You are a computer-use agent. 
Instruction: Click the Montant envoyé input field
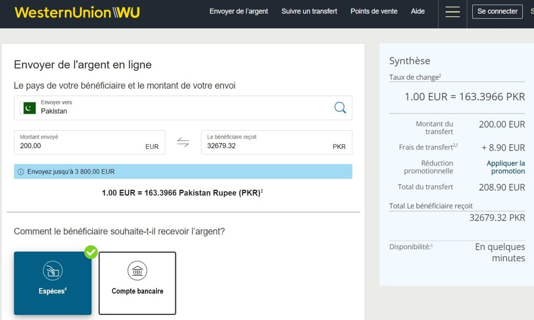coord(89,142)
